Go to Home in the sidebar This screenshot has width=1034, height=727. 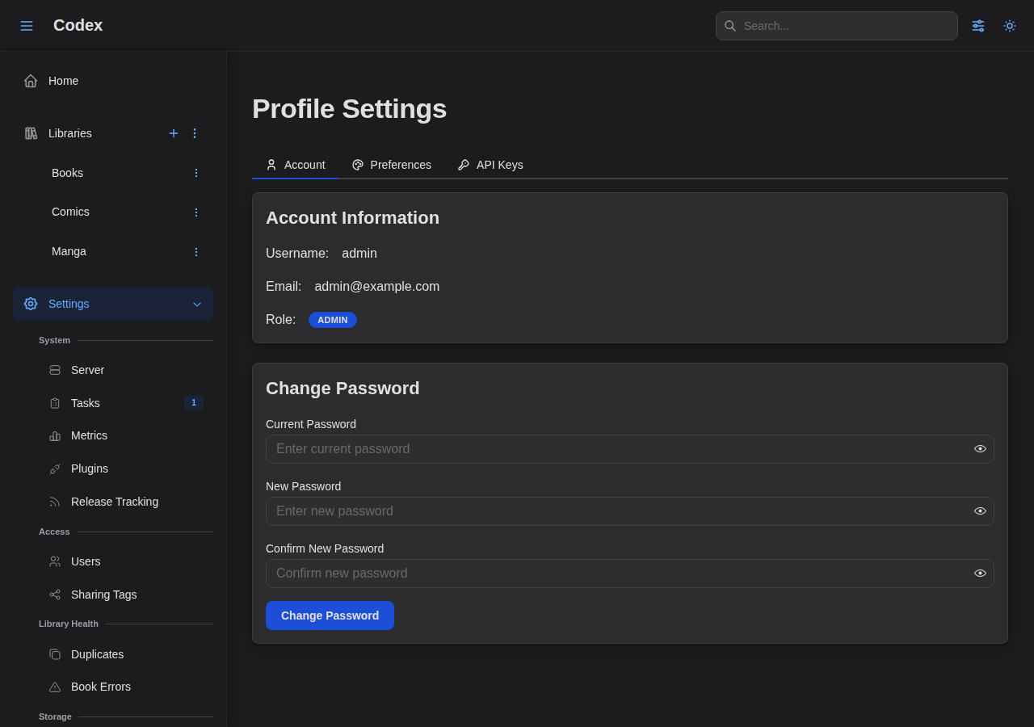click(113, 81)
